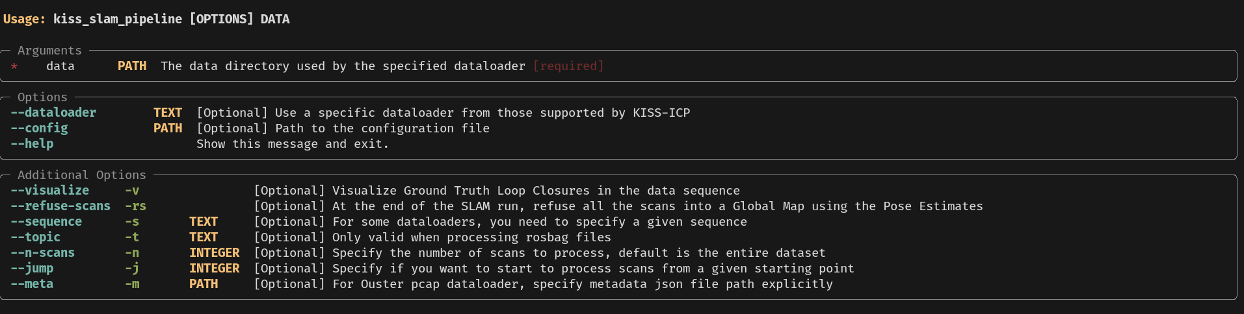Viewport: 1244px width, 314px height.
Task: Click the --config option name
Action: point(39,128)
